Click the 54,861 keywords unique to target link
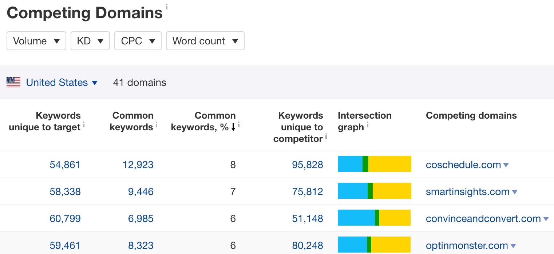 pos(65,164)
